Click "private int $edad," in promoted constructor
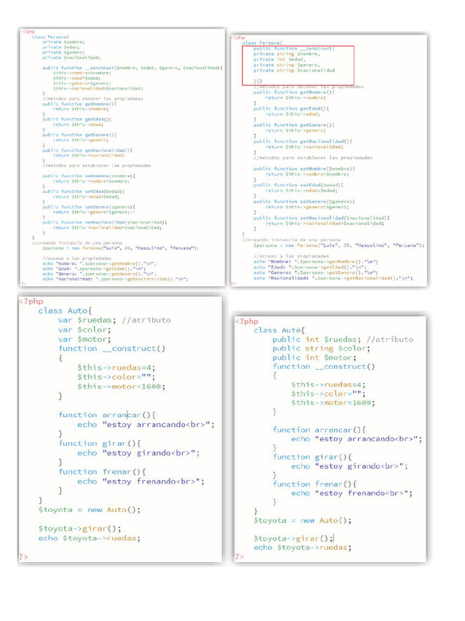465x621 pixels. [279, 59]
